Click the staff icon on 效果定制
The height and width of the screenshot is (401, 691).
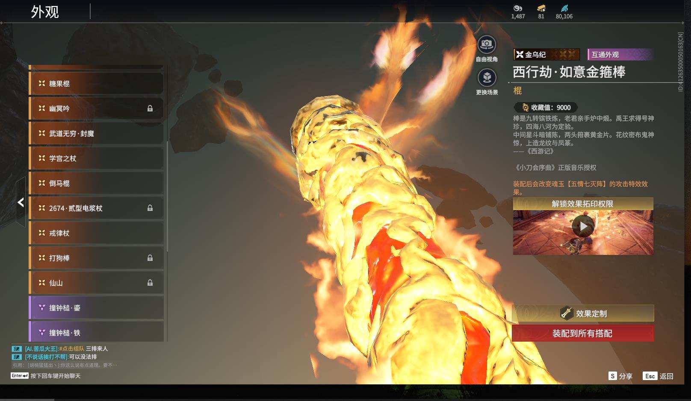567,313
